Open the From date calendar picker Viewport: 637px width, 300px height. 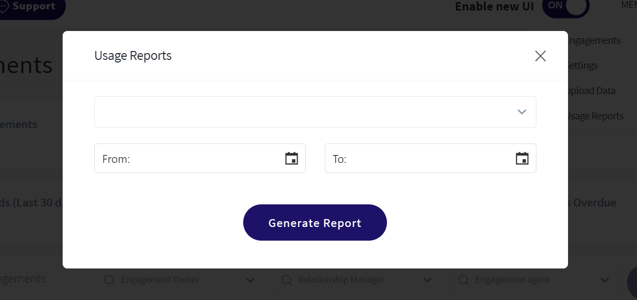292,158
